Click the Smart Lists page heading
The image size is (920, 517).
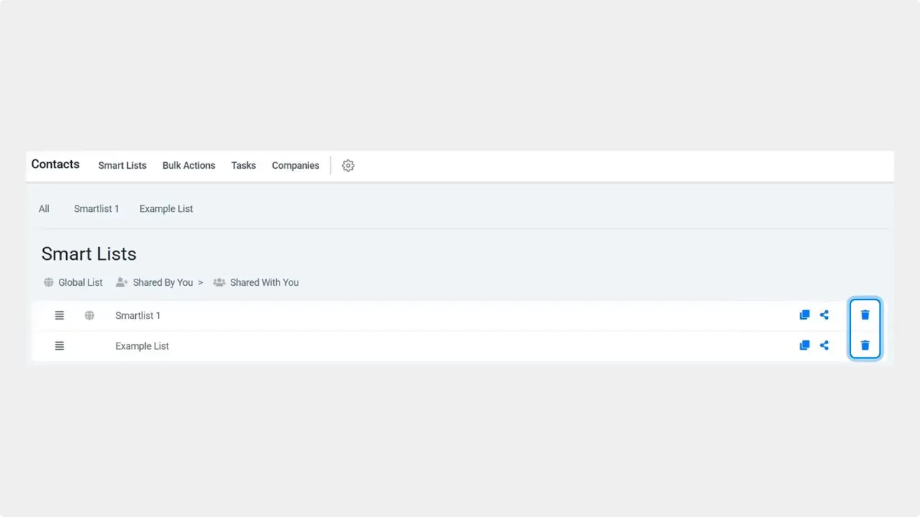point(89,254)
